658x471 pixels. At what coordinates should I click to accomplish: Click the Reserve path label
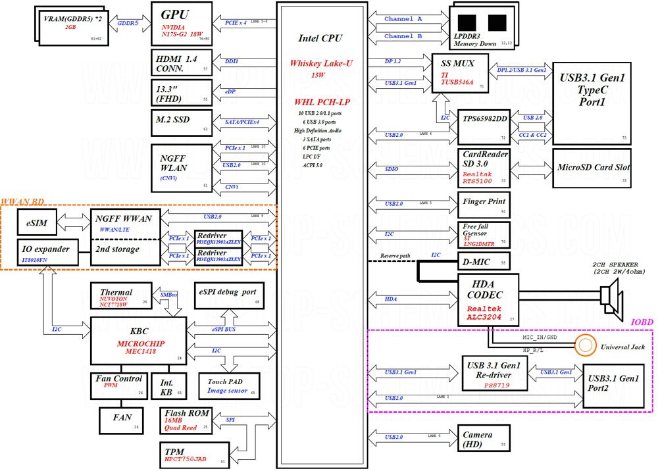(x=395, y=256)
